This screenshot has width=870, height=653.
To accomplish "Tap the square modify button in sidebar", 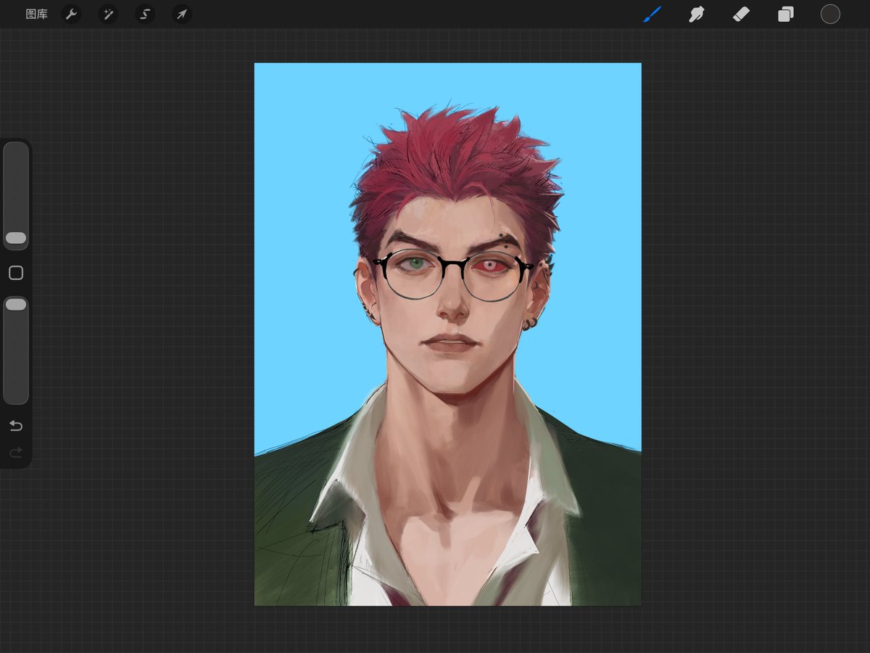I will 16,273.
